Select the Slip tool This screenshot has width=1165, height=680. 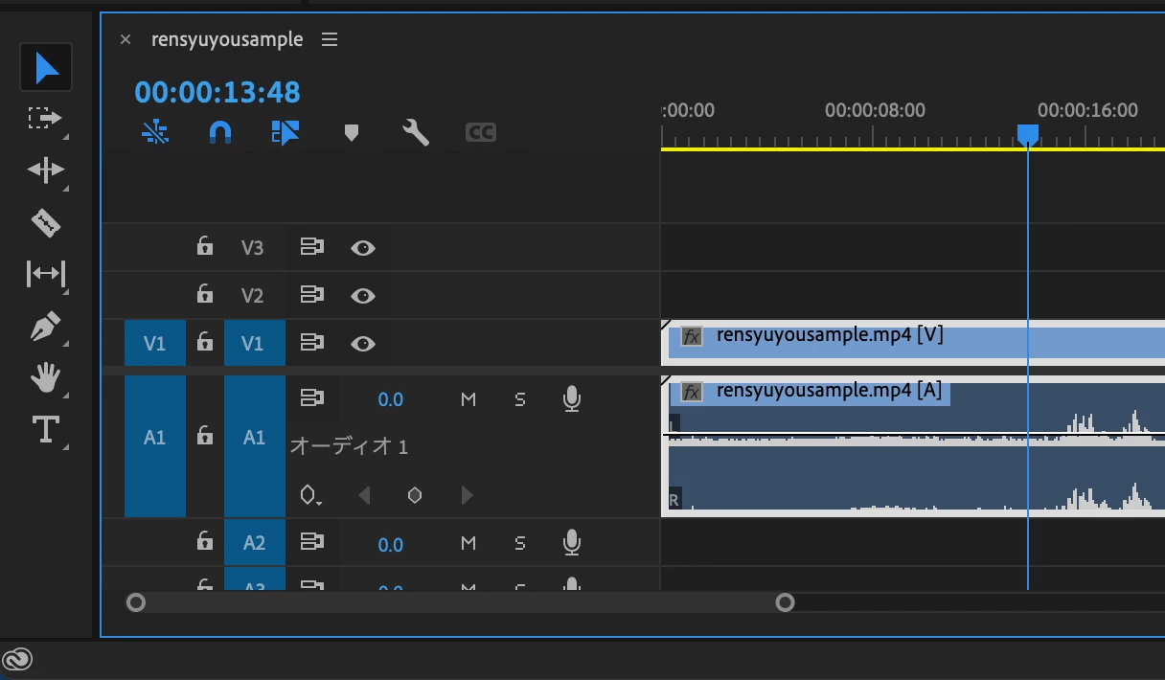[45, 275]
